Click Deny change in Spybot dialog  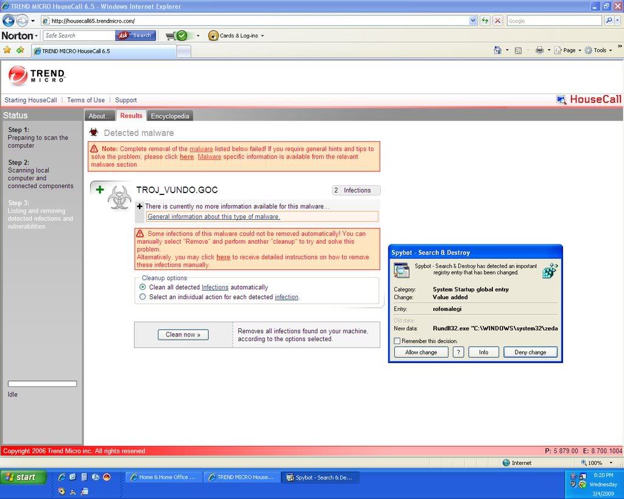(x=530, y=352)
